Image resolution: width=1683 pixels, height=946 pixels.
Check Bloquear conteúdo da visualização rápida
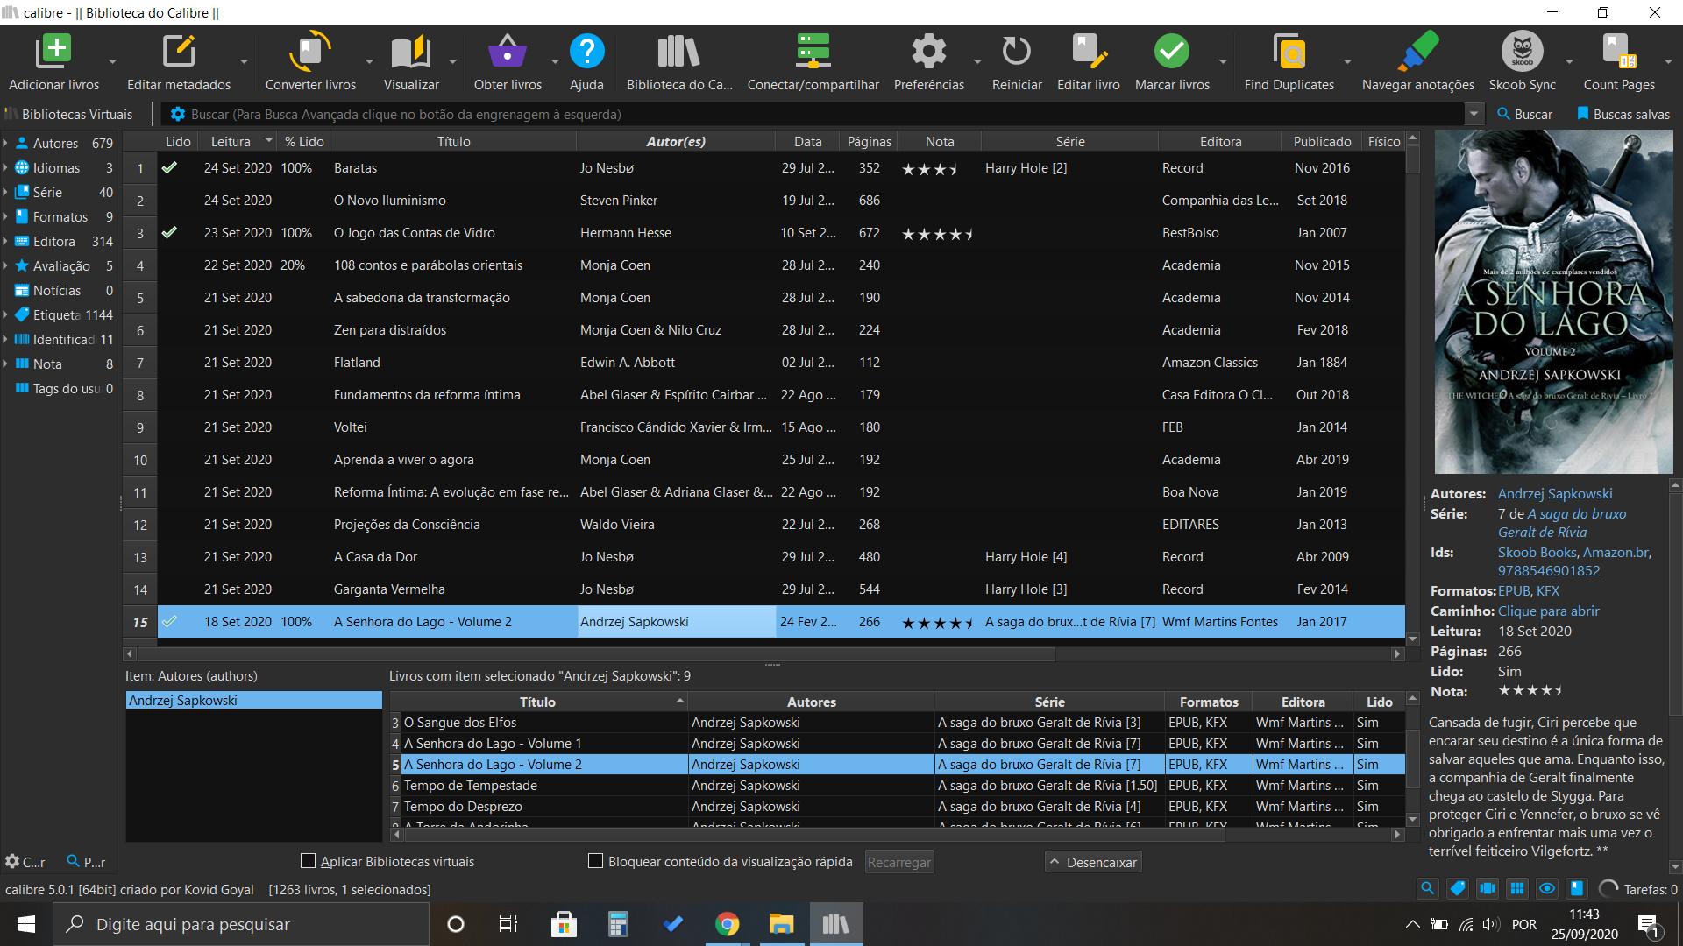pyautogui.click(x=596, y=861)
